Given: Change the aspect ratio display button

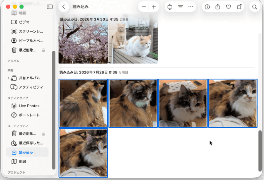Looking at the screenshot, I should tap(170, 7).
